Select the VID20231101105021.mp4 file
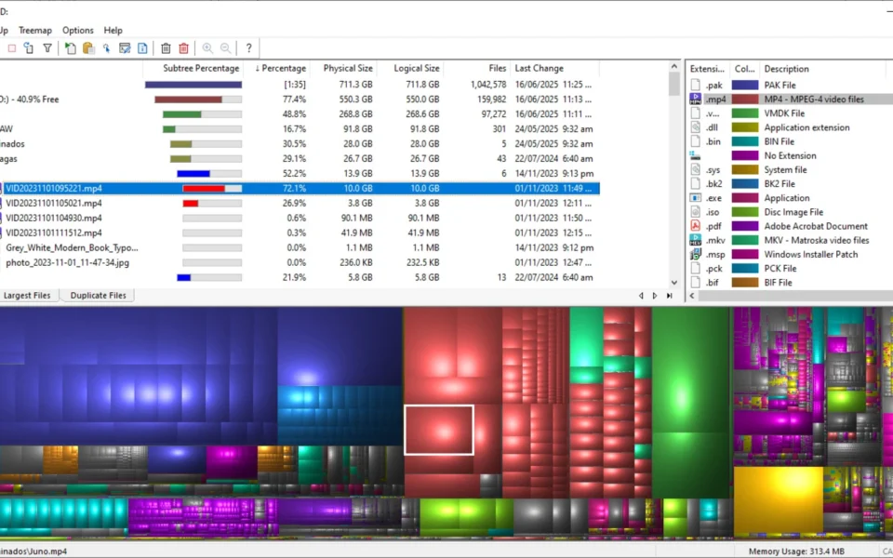 coord(54,204)
